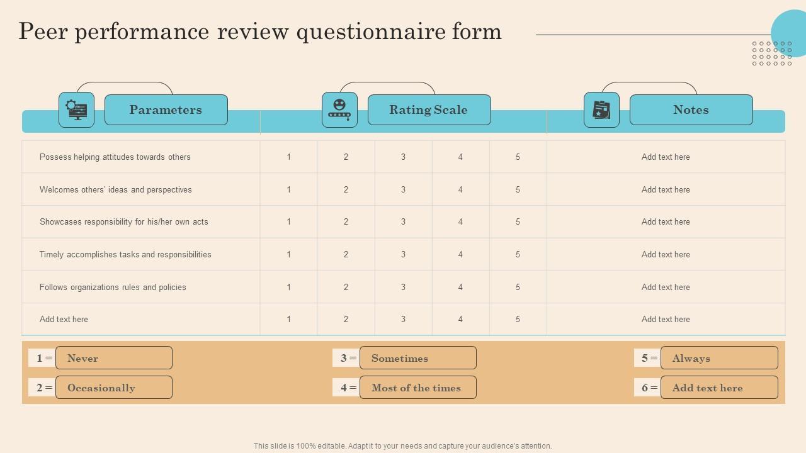Choose rating 3 for Welcomes others' ideas row
Screen dimensions: 806x453
click(404, 190)
